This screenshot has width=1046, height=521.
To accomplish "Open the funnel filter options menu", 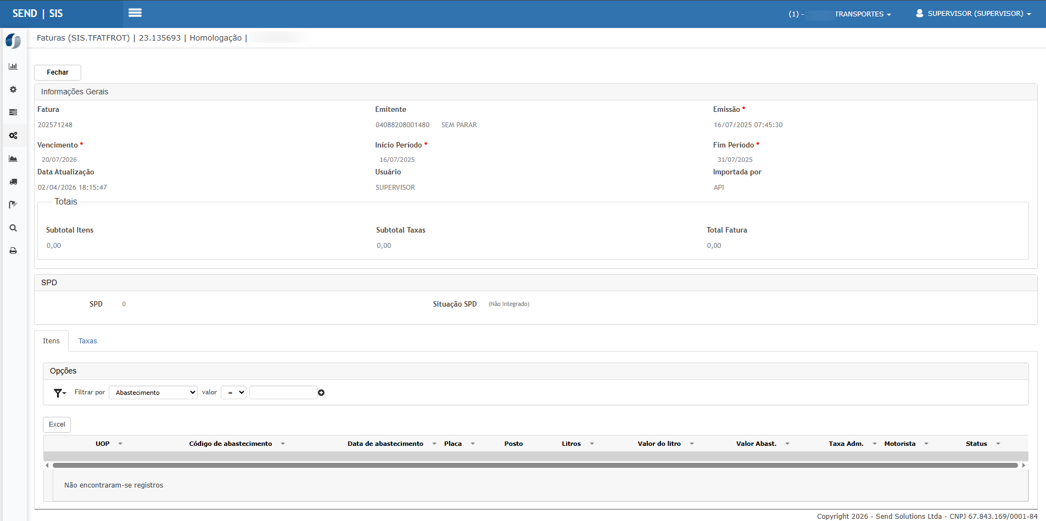I will point(59,393).
